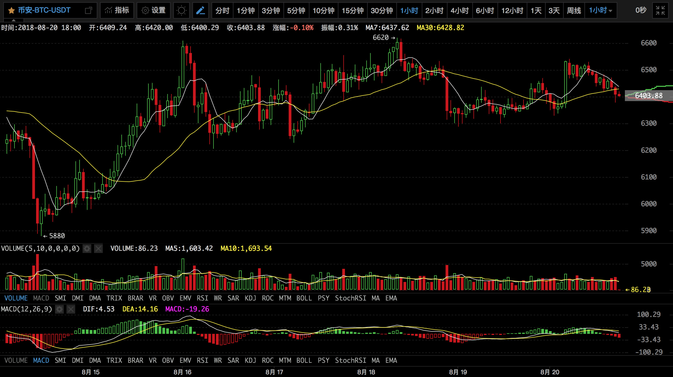This screenshot has width=673, height=377.
Task: Select the 周线 weekly interval
Action: [x=574, y=11]
